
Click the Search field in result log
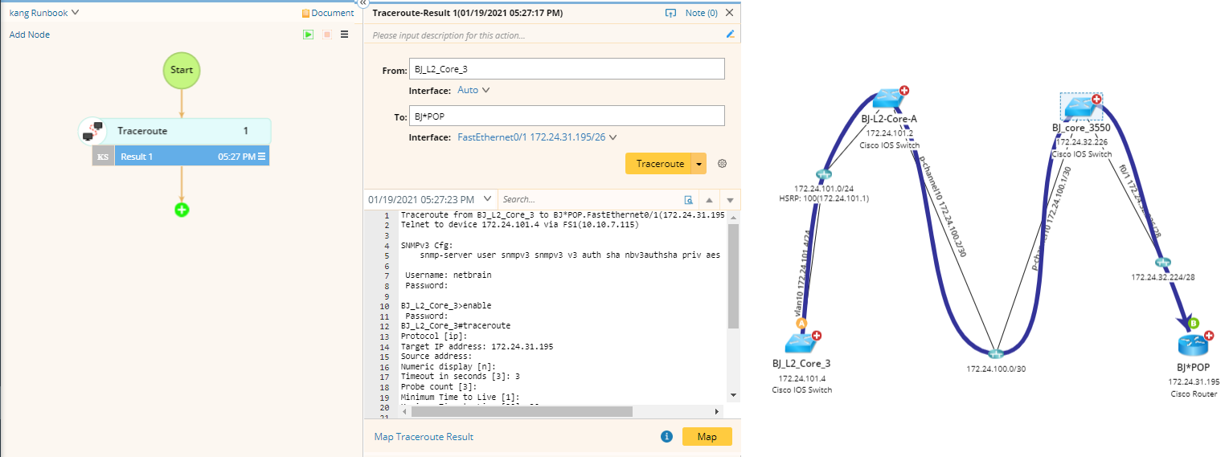coord(589,199)
